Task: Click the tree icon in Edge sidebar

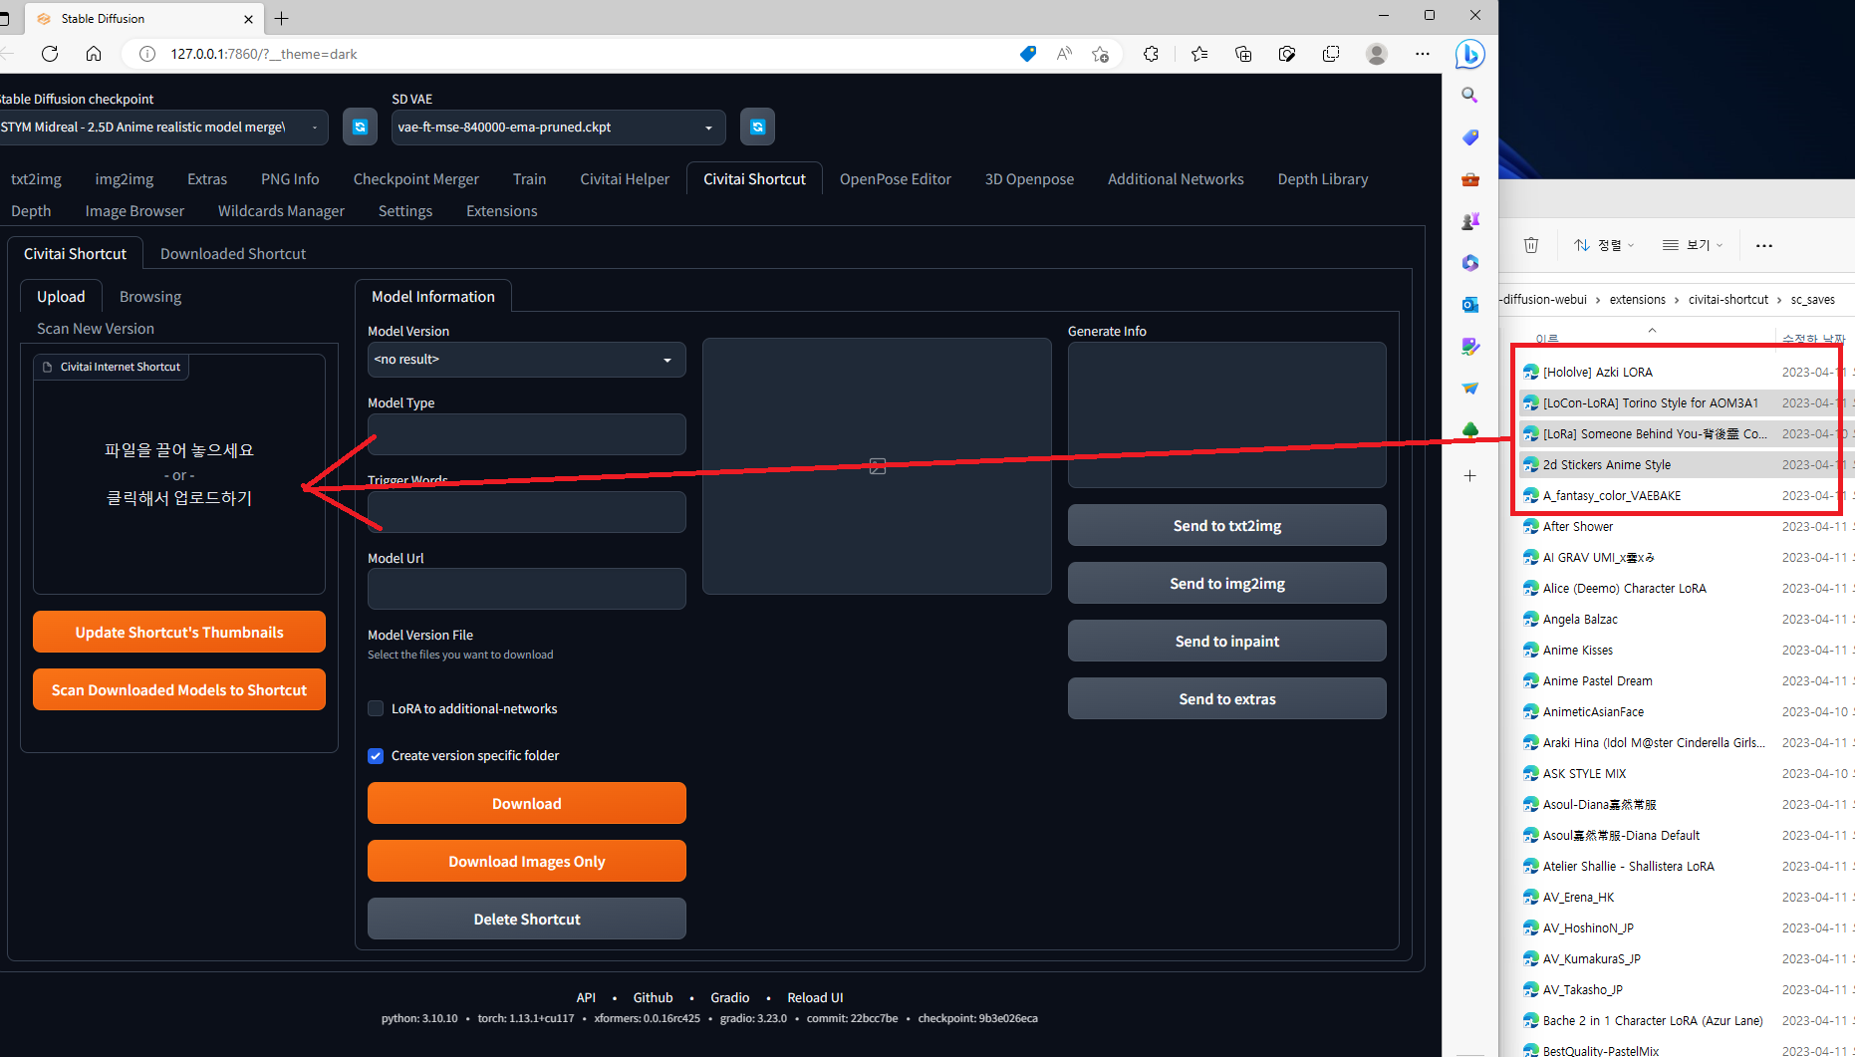Action: [x=1469, y=430]
